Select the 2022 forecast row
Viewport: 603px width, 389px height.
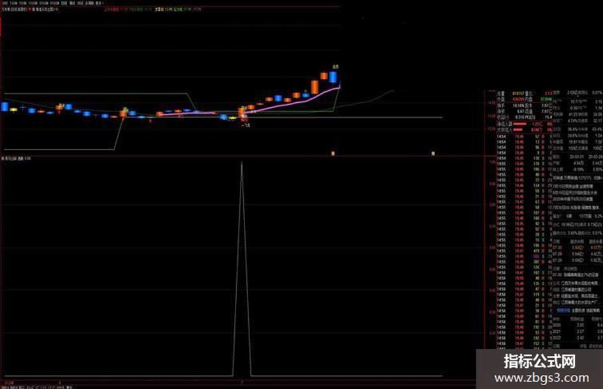click(x=577, y=338)
